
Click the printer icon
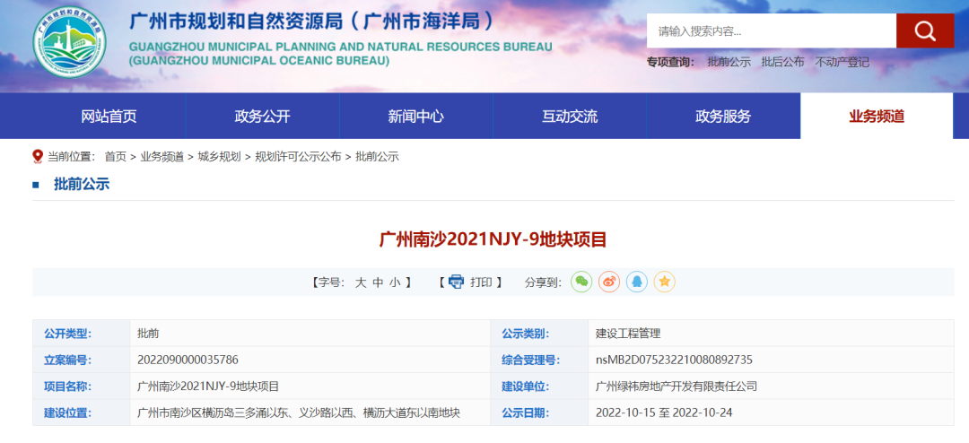[456, 282]
